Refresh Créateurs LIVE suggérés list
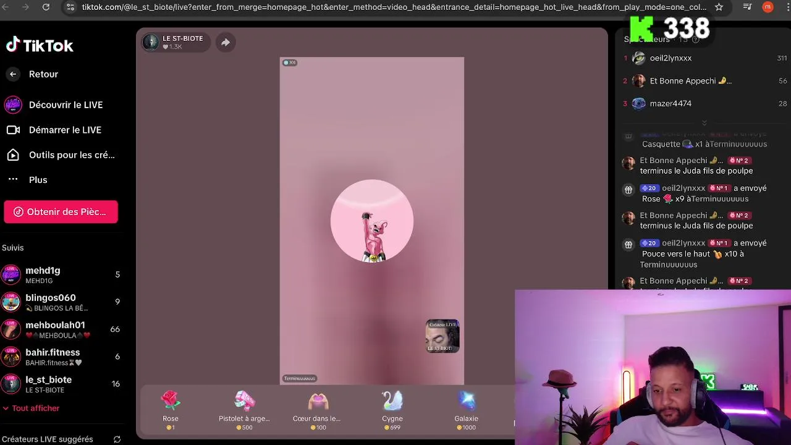Screen dimensions: 791x445 pyautogui.click(x=117, y=439)
